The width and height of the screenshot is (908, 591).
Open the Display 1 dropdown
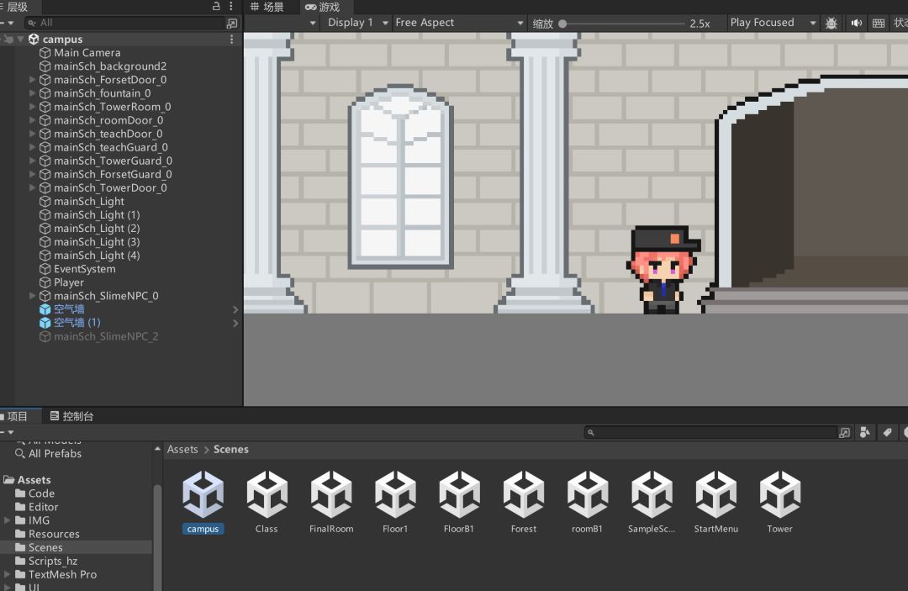(356, 24)
